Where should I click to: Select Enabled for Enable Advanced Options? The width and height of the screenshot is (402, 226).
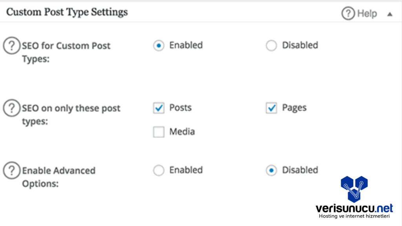click(x=159, y=171)
